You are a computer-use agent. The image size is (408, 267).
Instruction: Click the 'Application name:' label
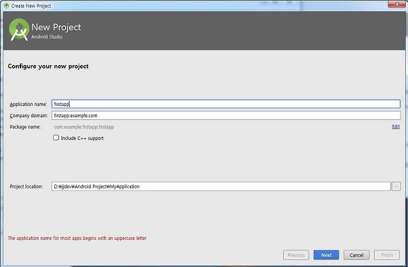click(28, 104)
